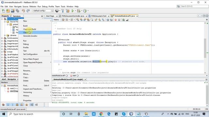Close the AnimatedNodeJavaFX.java tab
Image resolution: width=209 pixels, height=117 pixels.
(137, 16)
